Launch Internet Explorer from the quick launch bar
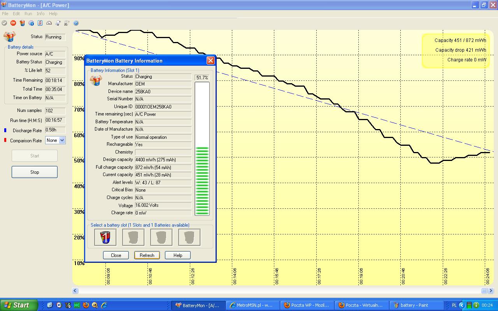 tap(104, 305)
